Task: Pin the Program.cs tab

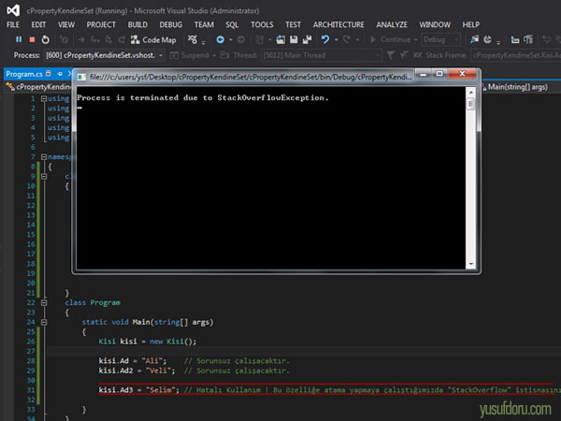Action: [x=60, y=74]
